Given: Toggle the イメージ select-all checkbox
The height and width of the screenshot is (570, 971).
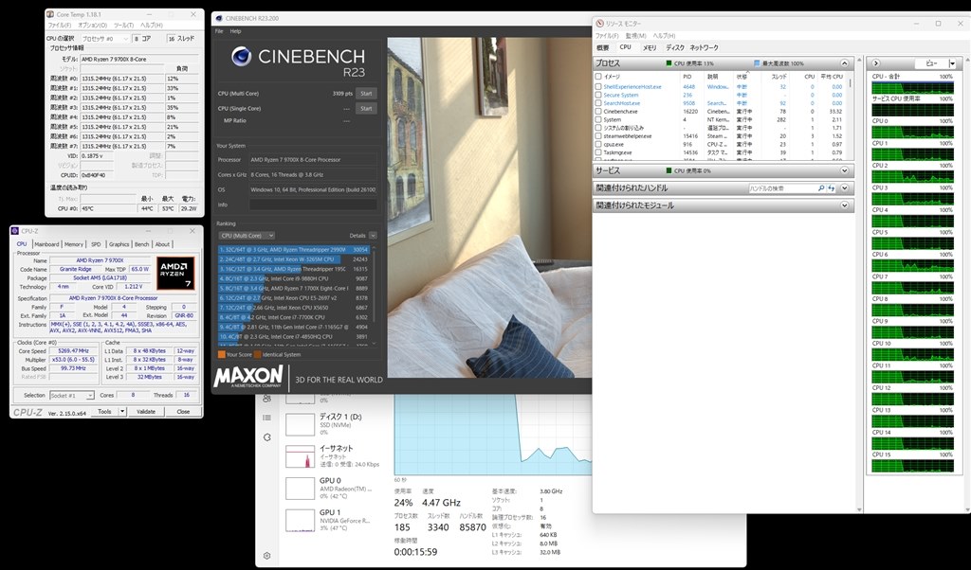Looking at the screenshot, I should tap(598, 77).
